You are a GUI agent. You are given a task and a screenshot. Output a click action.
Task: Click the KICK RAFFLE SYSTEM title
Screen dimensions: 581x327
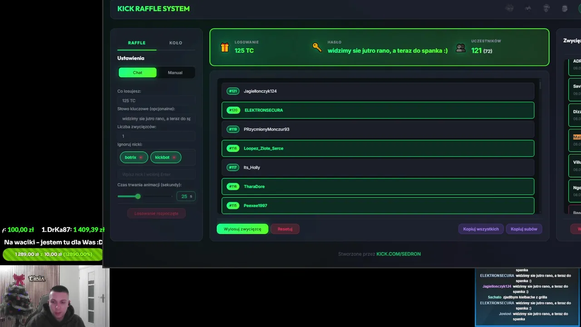click(x=153, y=9)
